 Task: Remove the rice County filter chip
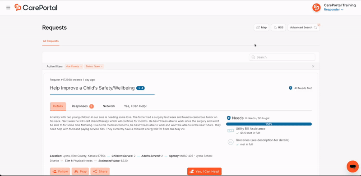point(81,67)
